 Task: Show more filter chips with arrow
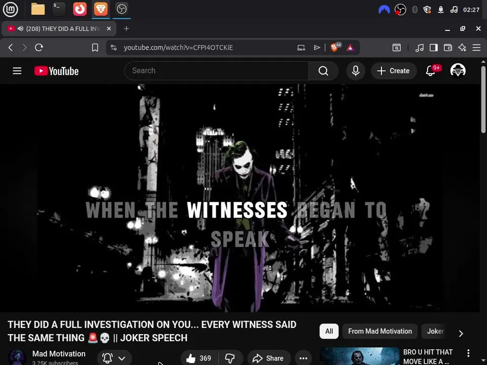pyautogui.click(x=461, y=334)
